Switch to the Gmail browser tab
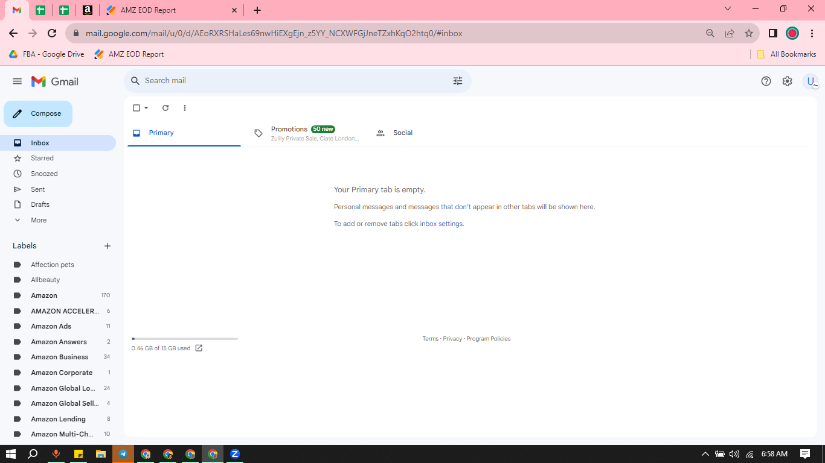 click(x=17, y=10)
